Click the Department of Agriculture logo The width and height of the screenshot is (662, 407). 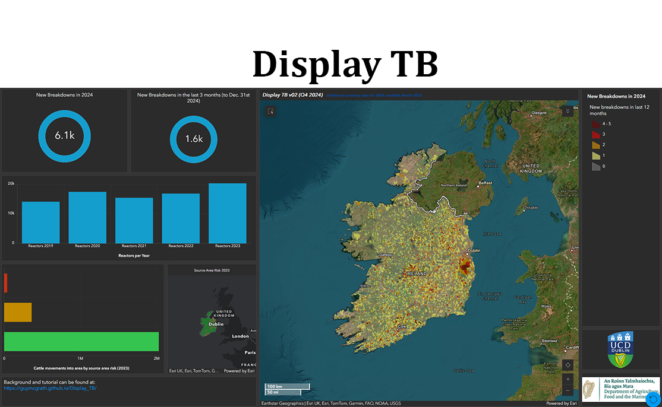tap(620, 389)
